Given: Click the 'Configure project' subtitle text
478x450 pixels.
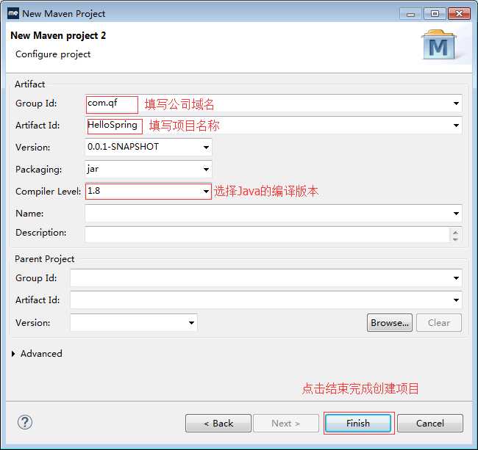Looking at the screenshot, I should (x=53, y=54).
